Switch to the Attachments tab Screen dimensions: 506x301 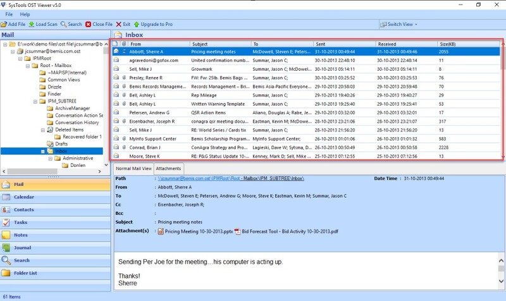[x=168, y=169]
